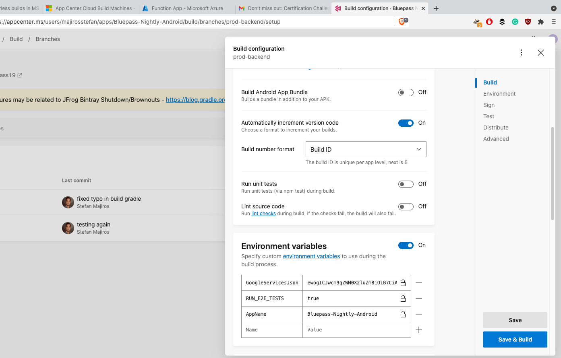Click avatar beside 'fixed typo in build gradle'
Image resolution: width=561 pixels, height=358 pixels.
(x=68, y=202)
